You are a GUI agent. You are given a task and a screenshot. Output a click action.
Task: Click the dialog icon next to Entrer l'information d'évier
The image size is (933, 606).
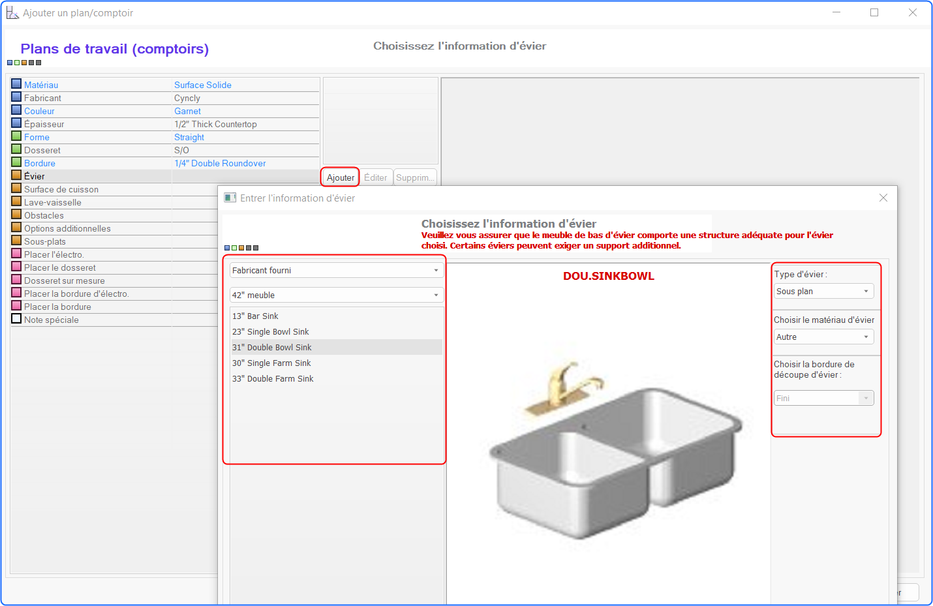[230, 198]
